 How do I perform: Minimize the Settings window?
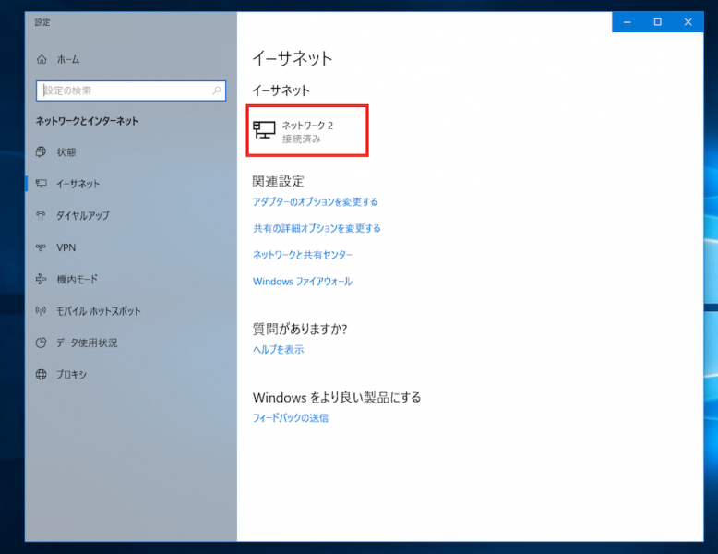coord(628,22)
